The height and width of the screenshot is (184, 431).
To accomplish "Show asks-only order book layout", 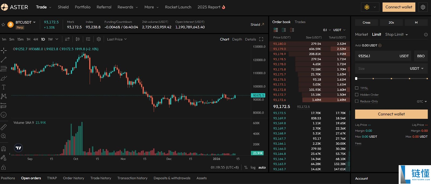I will click(x=292, y=30).
